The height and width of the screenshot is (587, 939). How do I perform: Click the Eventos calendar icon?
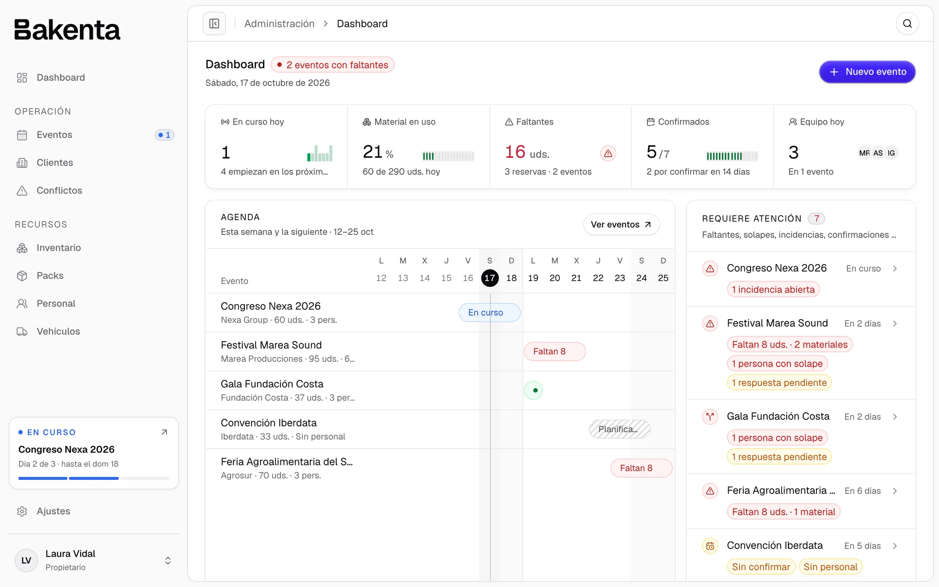pos(22,135)
